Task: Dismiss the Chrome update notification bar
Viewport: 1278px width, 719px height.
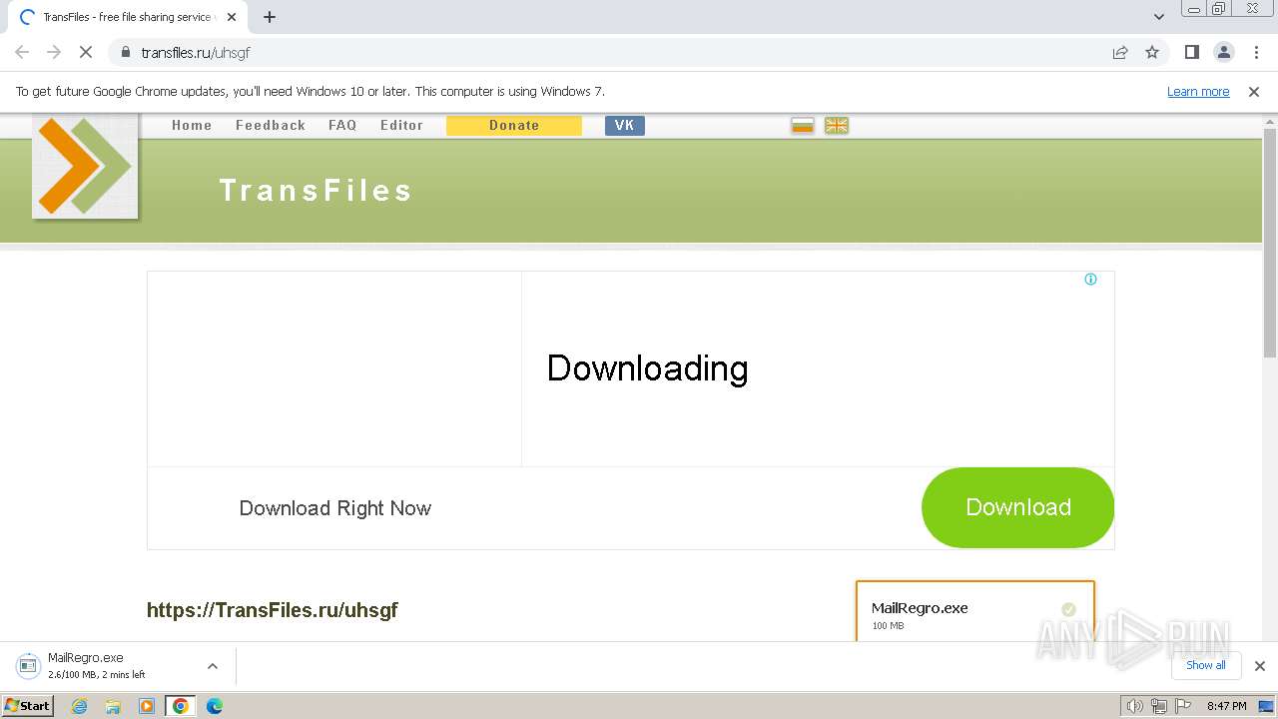Action: coord(1253,92)
